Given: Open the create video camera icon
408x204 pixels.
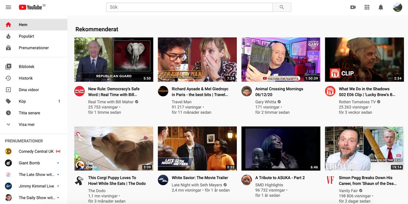Looking at the screenshot, I should point(353,7).
